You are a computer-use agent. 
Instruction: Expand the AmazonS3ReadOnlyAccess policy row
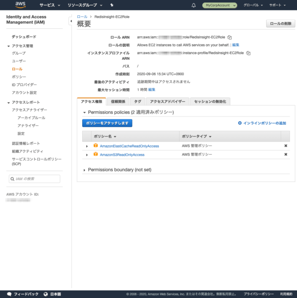click(87, 155)
